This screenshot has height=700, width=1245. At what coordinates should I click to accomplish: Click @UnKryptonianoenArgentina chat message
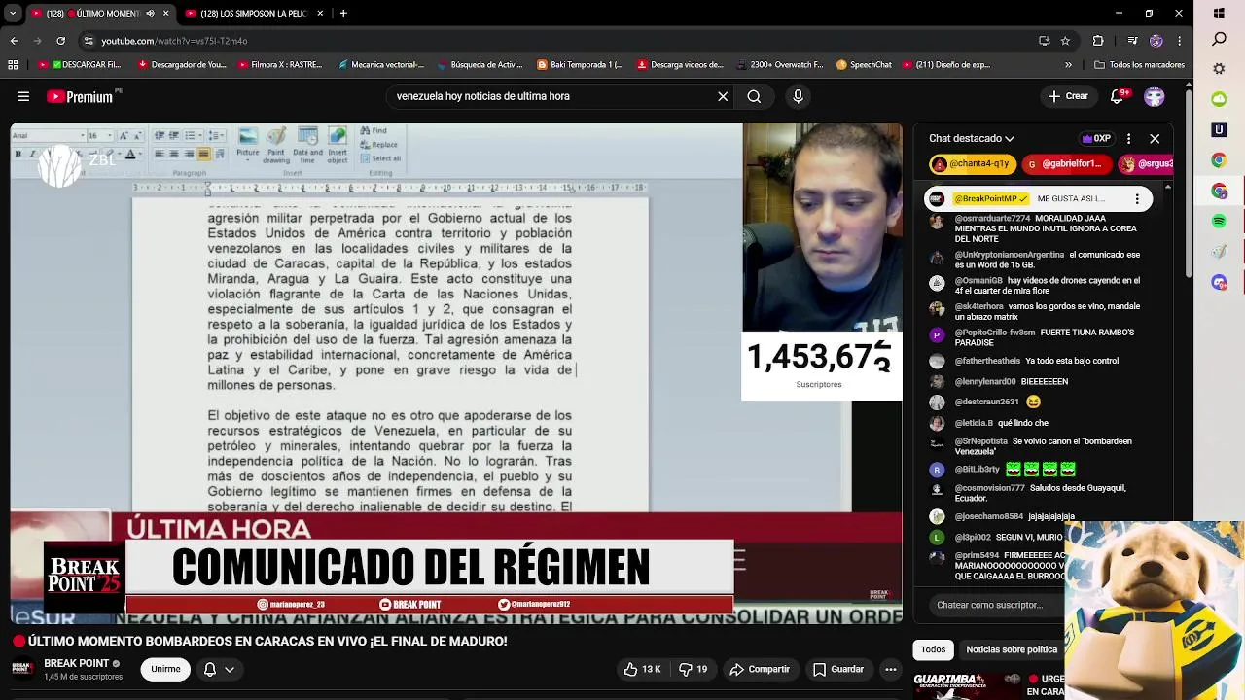pos(1039,260)
